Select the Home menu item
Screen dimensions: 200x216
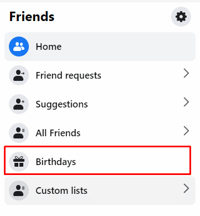(100, 47)
